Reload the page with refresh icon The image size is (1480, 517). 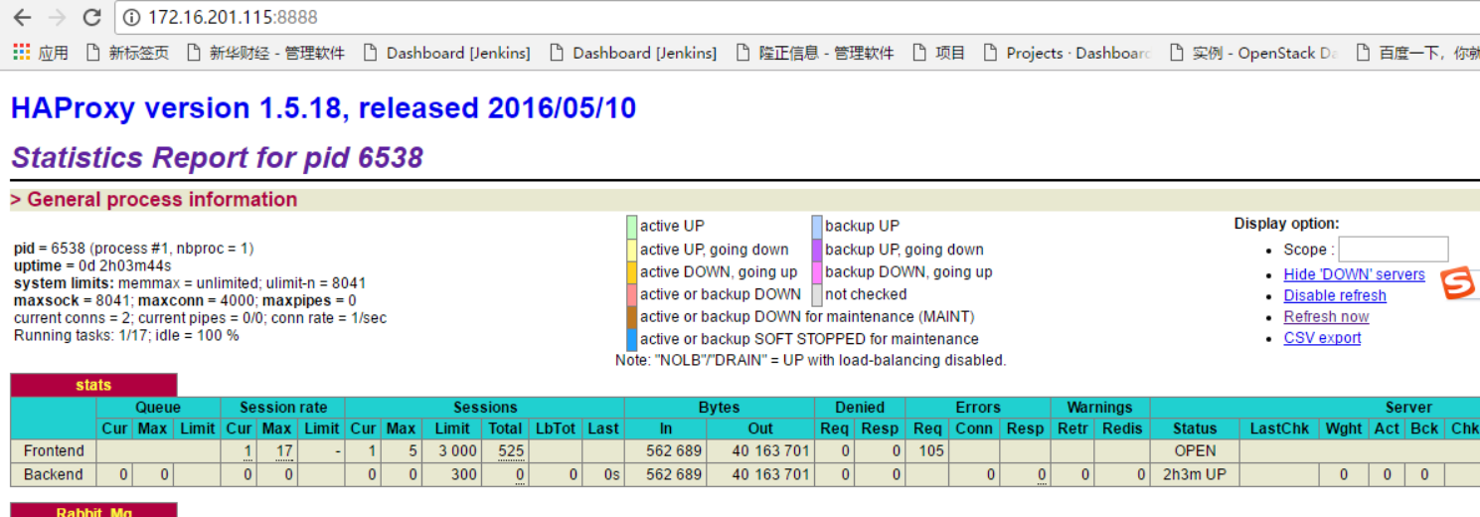[x=91, y=17]
